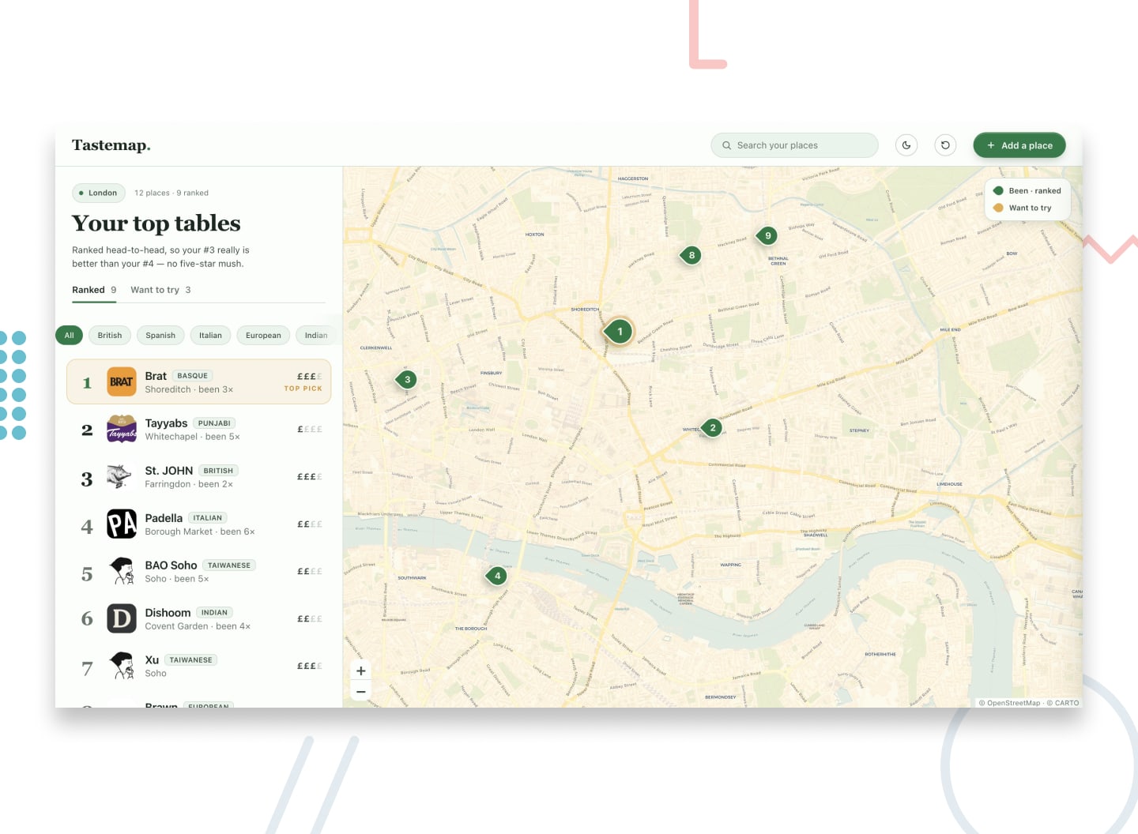The image size is (1138, 834).
Task: Open the Dishoom entry title
Action: pos(168,613)
